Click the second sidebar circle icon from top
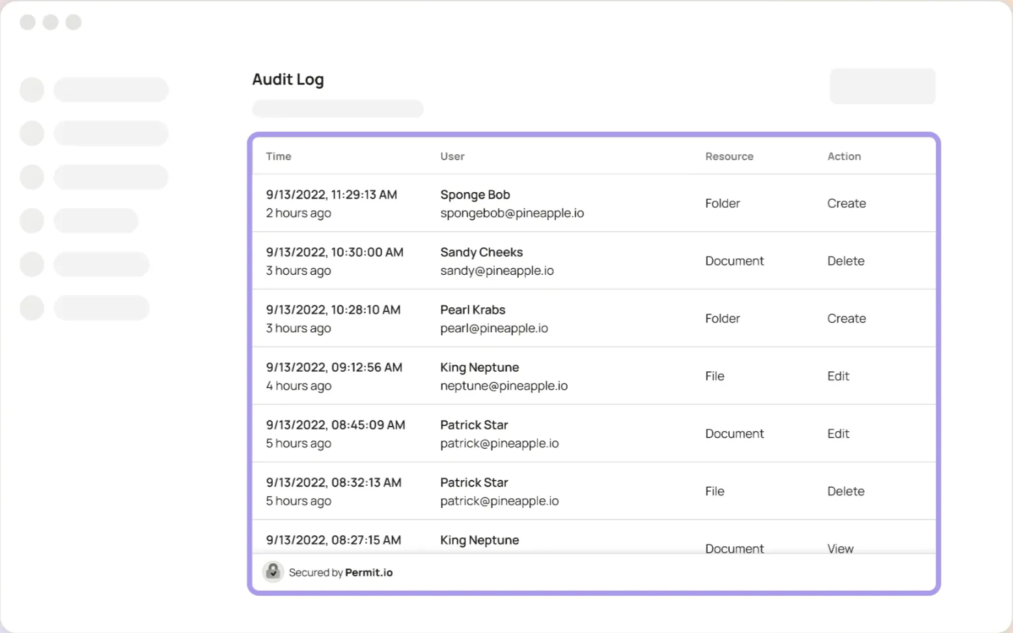 pyautogui.click(x=32, y=134)
